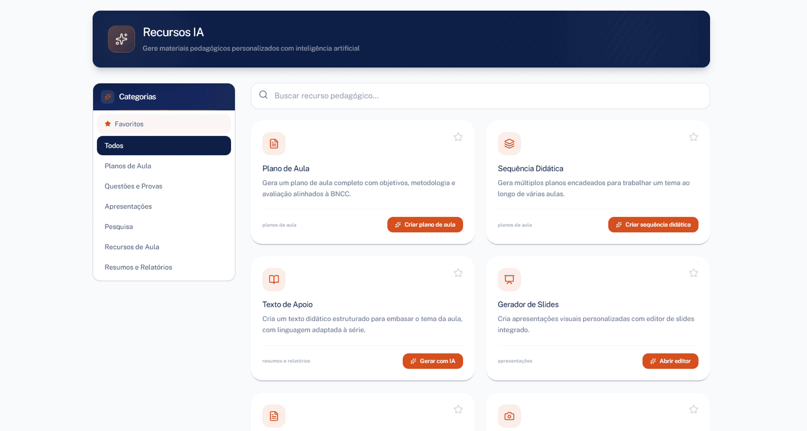Viewport: 807px width, 431px height.
Task: Show the Apresentações category
Action: (x=164, y=206)
